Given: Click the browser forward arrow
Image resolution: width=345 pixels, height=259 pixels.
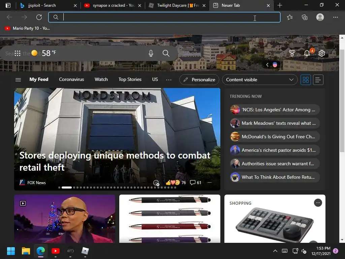Looking at the screenshot, I should click(x=24, y=17).
